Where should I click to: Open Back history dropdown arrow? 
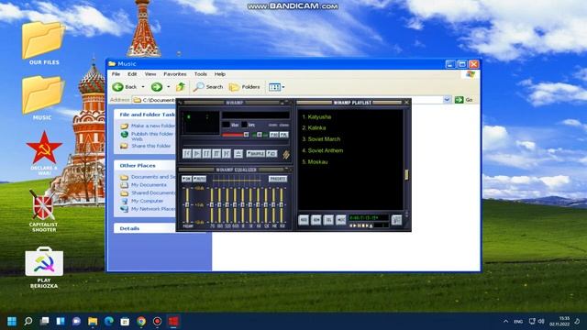click(143, 87)
